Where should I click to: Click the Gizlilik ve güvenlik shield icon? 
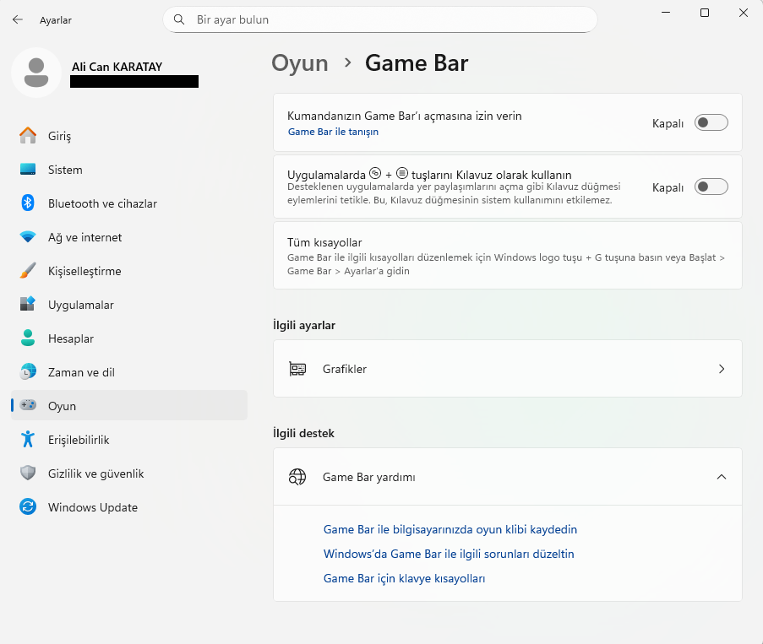click(28, 473)
